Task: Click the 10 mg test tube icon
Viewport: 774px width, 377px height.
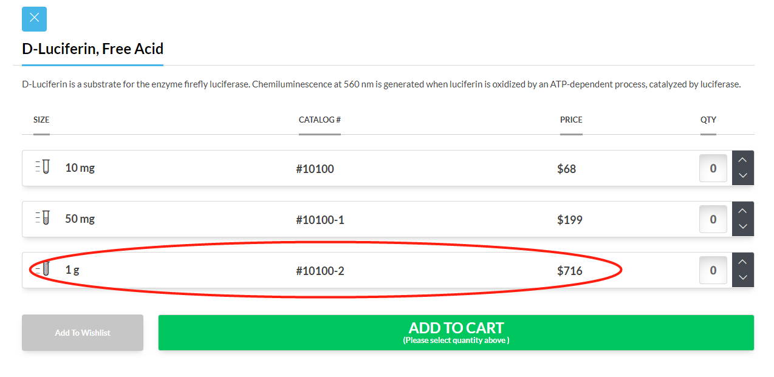Action: 42,168
